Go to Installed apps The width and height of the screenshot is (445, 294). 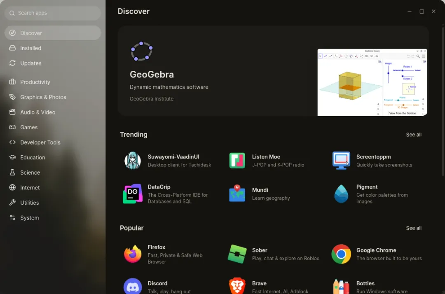(x=53, y=48)
